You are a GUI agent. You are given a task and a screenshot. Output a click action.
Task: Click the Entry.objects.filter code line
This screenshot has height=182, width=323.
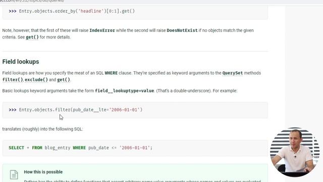click(x=75, y=110)
